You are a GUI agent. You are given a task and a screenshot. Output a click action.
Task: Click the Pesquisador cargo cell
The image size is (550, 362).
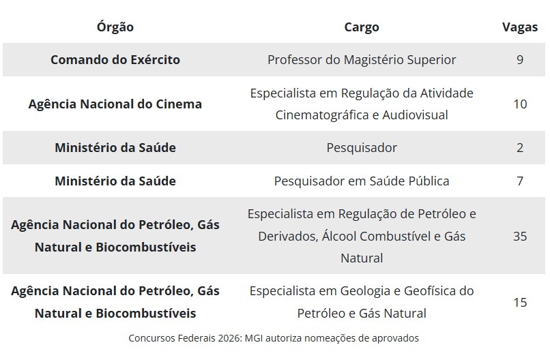pyautogui.click(x=362, y=147)
